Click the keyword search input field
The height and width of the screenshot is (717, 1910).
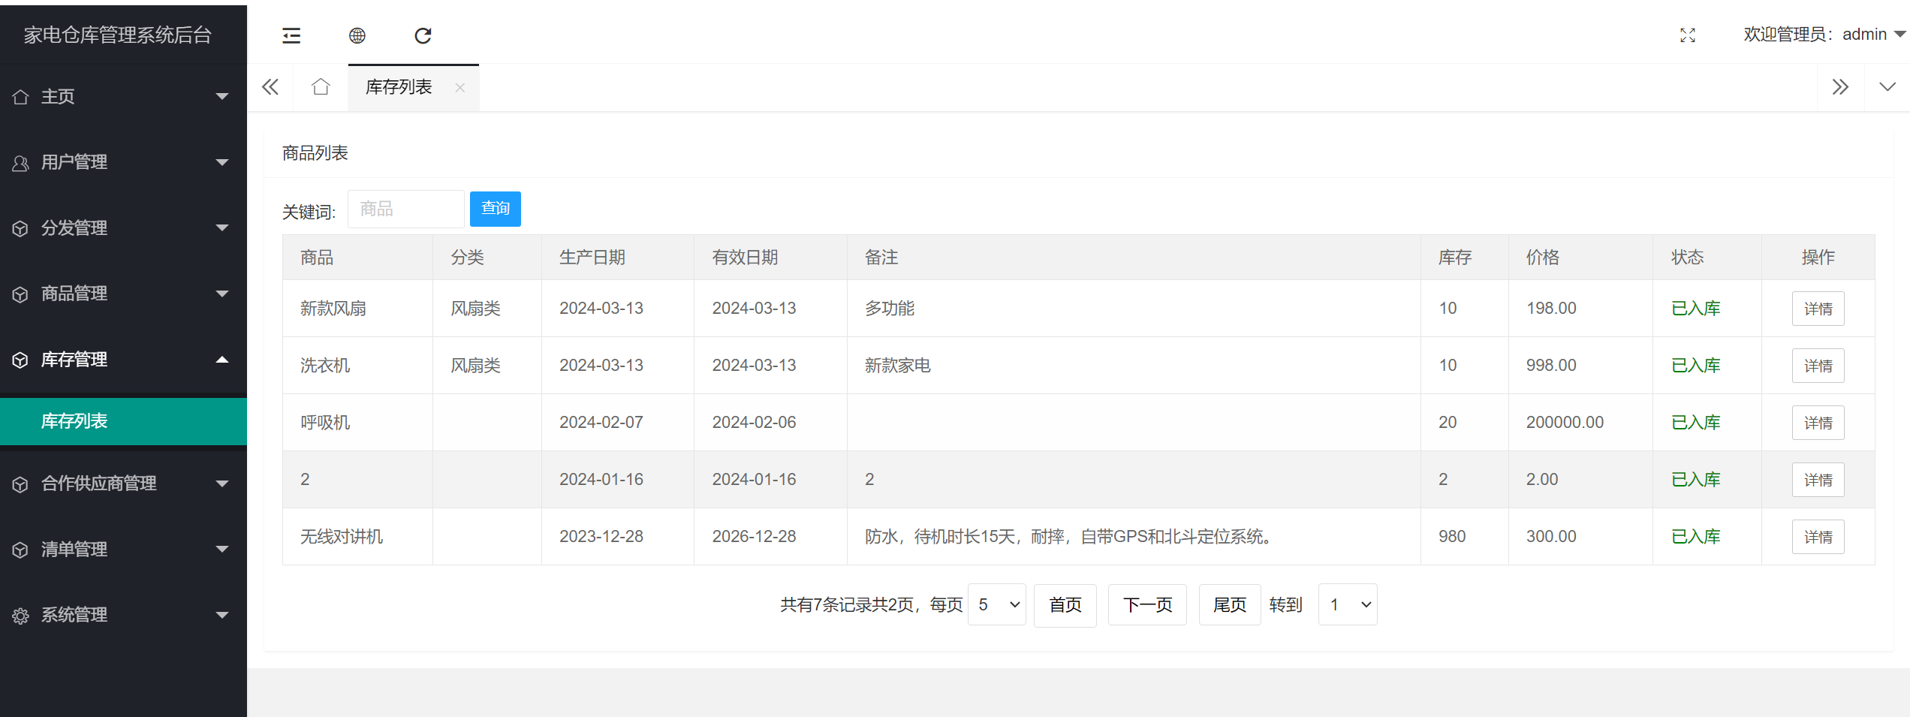click(405, 209)
